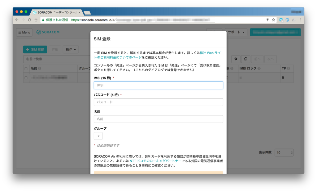This screenshot has width=317, height=192.
Task: Click the + SIM 登録 button
Action: [35, 49]
